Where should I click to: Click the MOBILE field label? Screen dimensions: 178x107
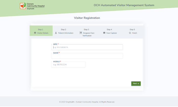click(x=57, y=62)
